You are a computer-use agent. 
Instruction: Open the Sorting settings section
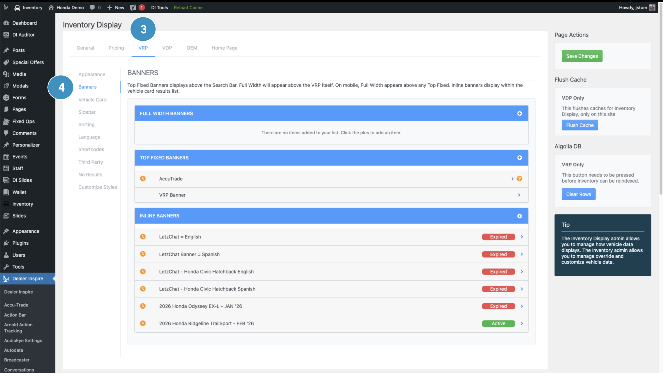pos(87,125)
